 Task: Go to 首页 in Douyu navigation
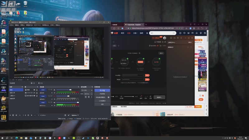click(123, 33)
